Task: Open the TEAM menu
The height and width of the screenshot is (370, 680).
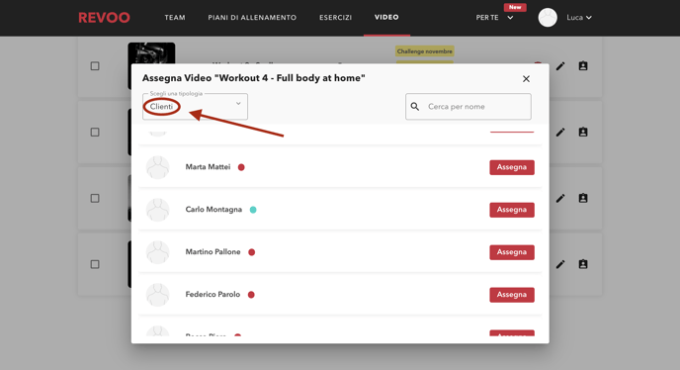Action: 175,18
